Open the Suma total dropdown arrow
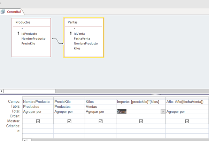Image resolution: width=209 pixels, height=141 pixels. click(x=163, y=111)
